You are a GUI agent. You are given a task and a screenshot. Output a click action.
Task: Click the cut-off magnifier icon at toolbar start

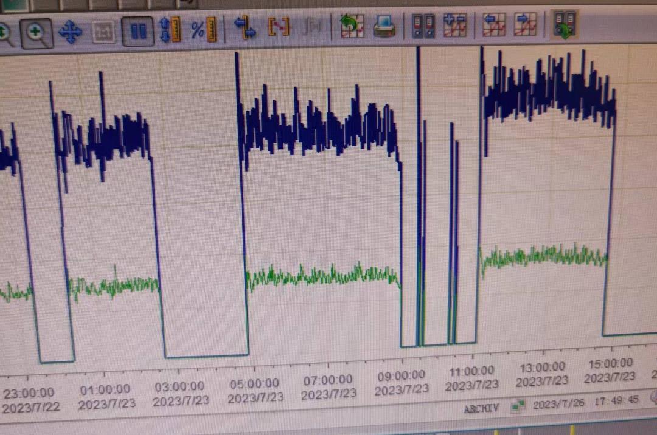coord(6,35)
